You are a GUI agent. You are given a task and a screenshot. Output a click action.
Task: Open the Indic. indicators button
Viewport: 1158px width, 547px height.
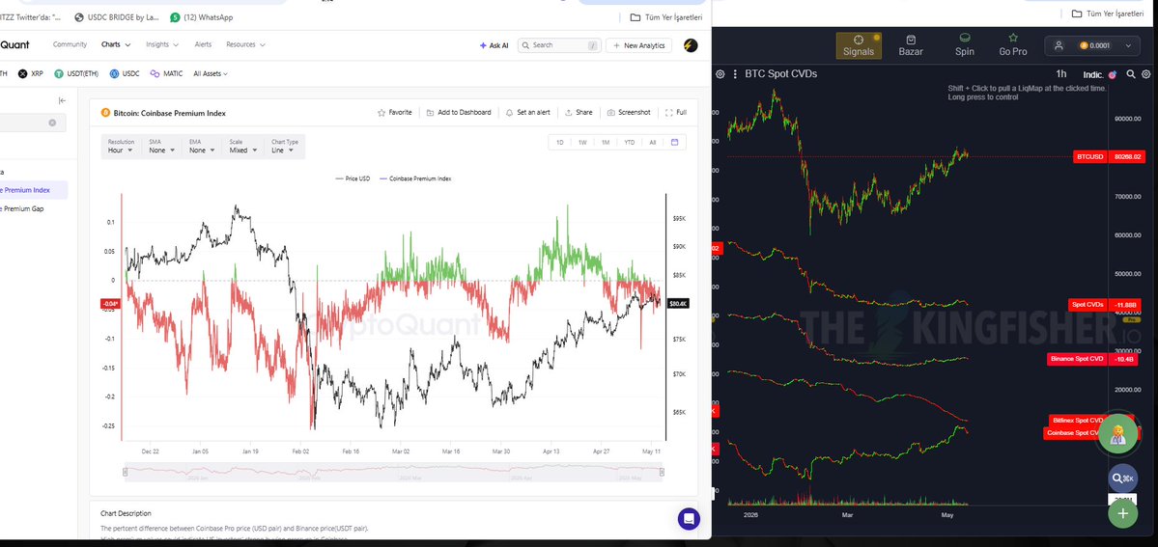pos(1100,74)
